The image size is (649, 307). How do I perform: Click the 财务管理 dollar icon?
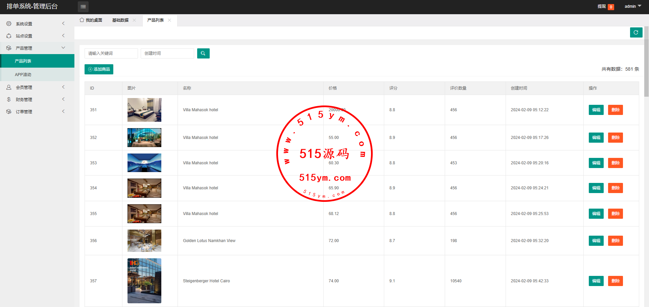[x=9, y=99]
